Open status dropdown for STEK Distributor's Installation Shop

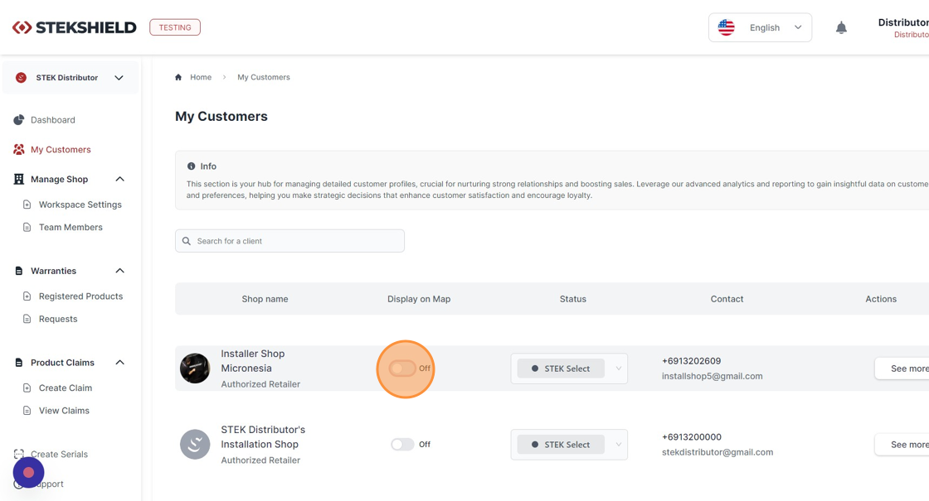[569, 444]
